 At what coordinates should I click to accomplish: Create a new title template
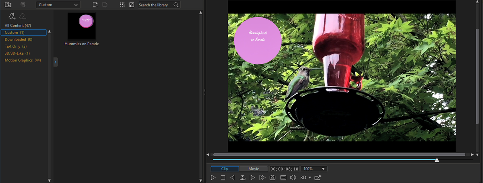[x=95, y=5]
